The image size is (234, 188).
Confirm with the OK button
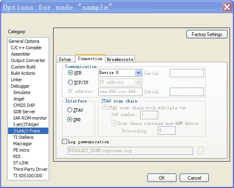[x=162, y=178]
